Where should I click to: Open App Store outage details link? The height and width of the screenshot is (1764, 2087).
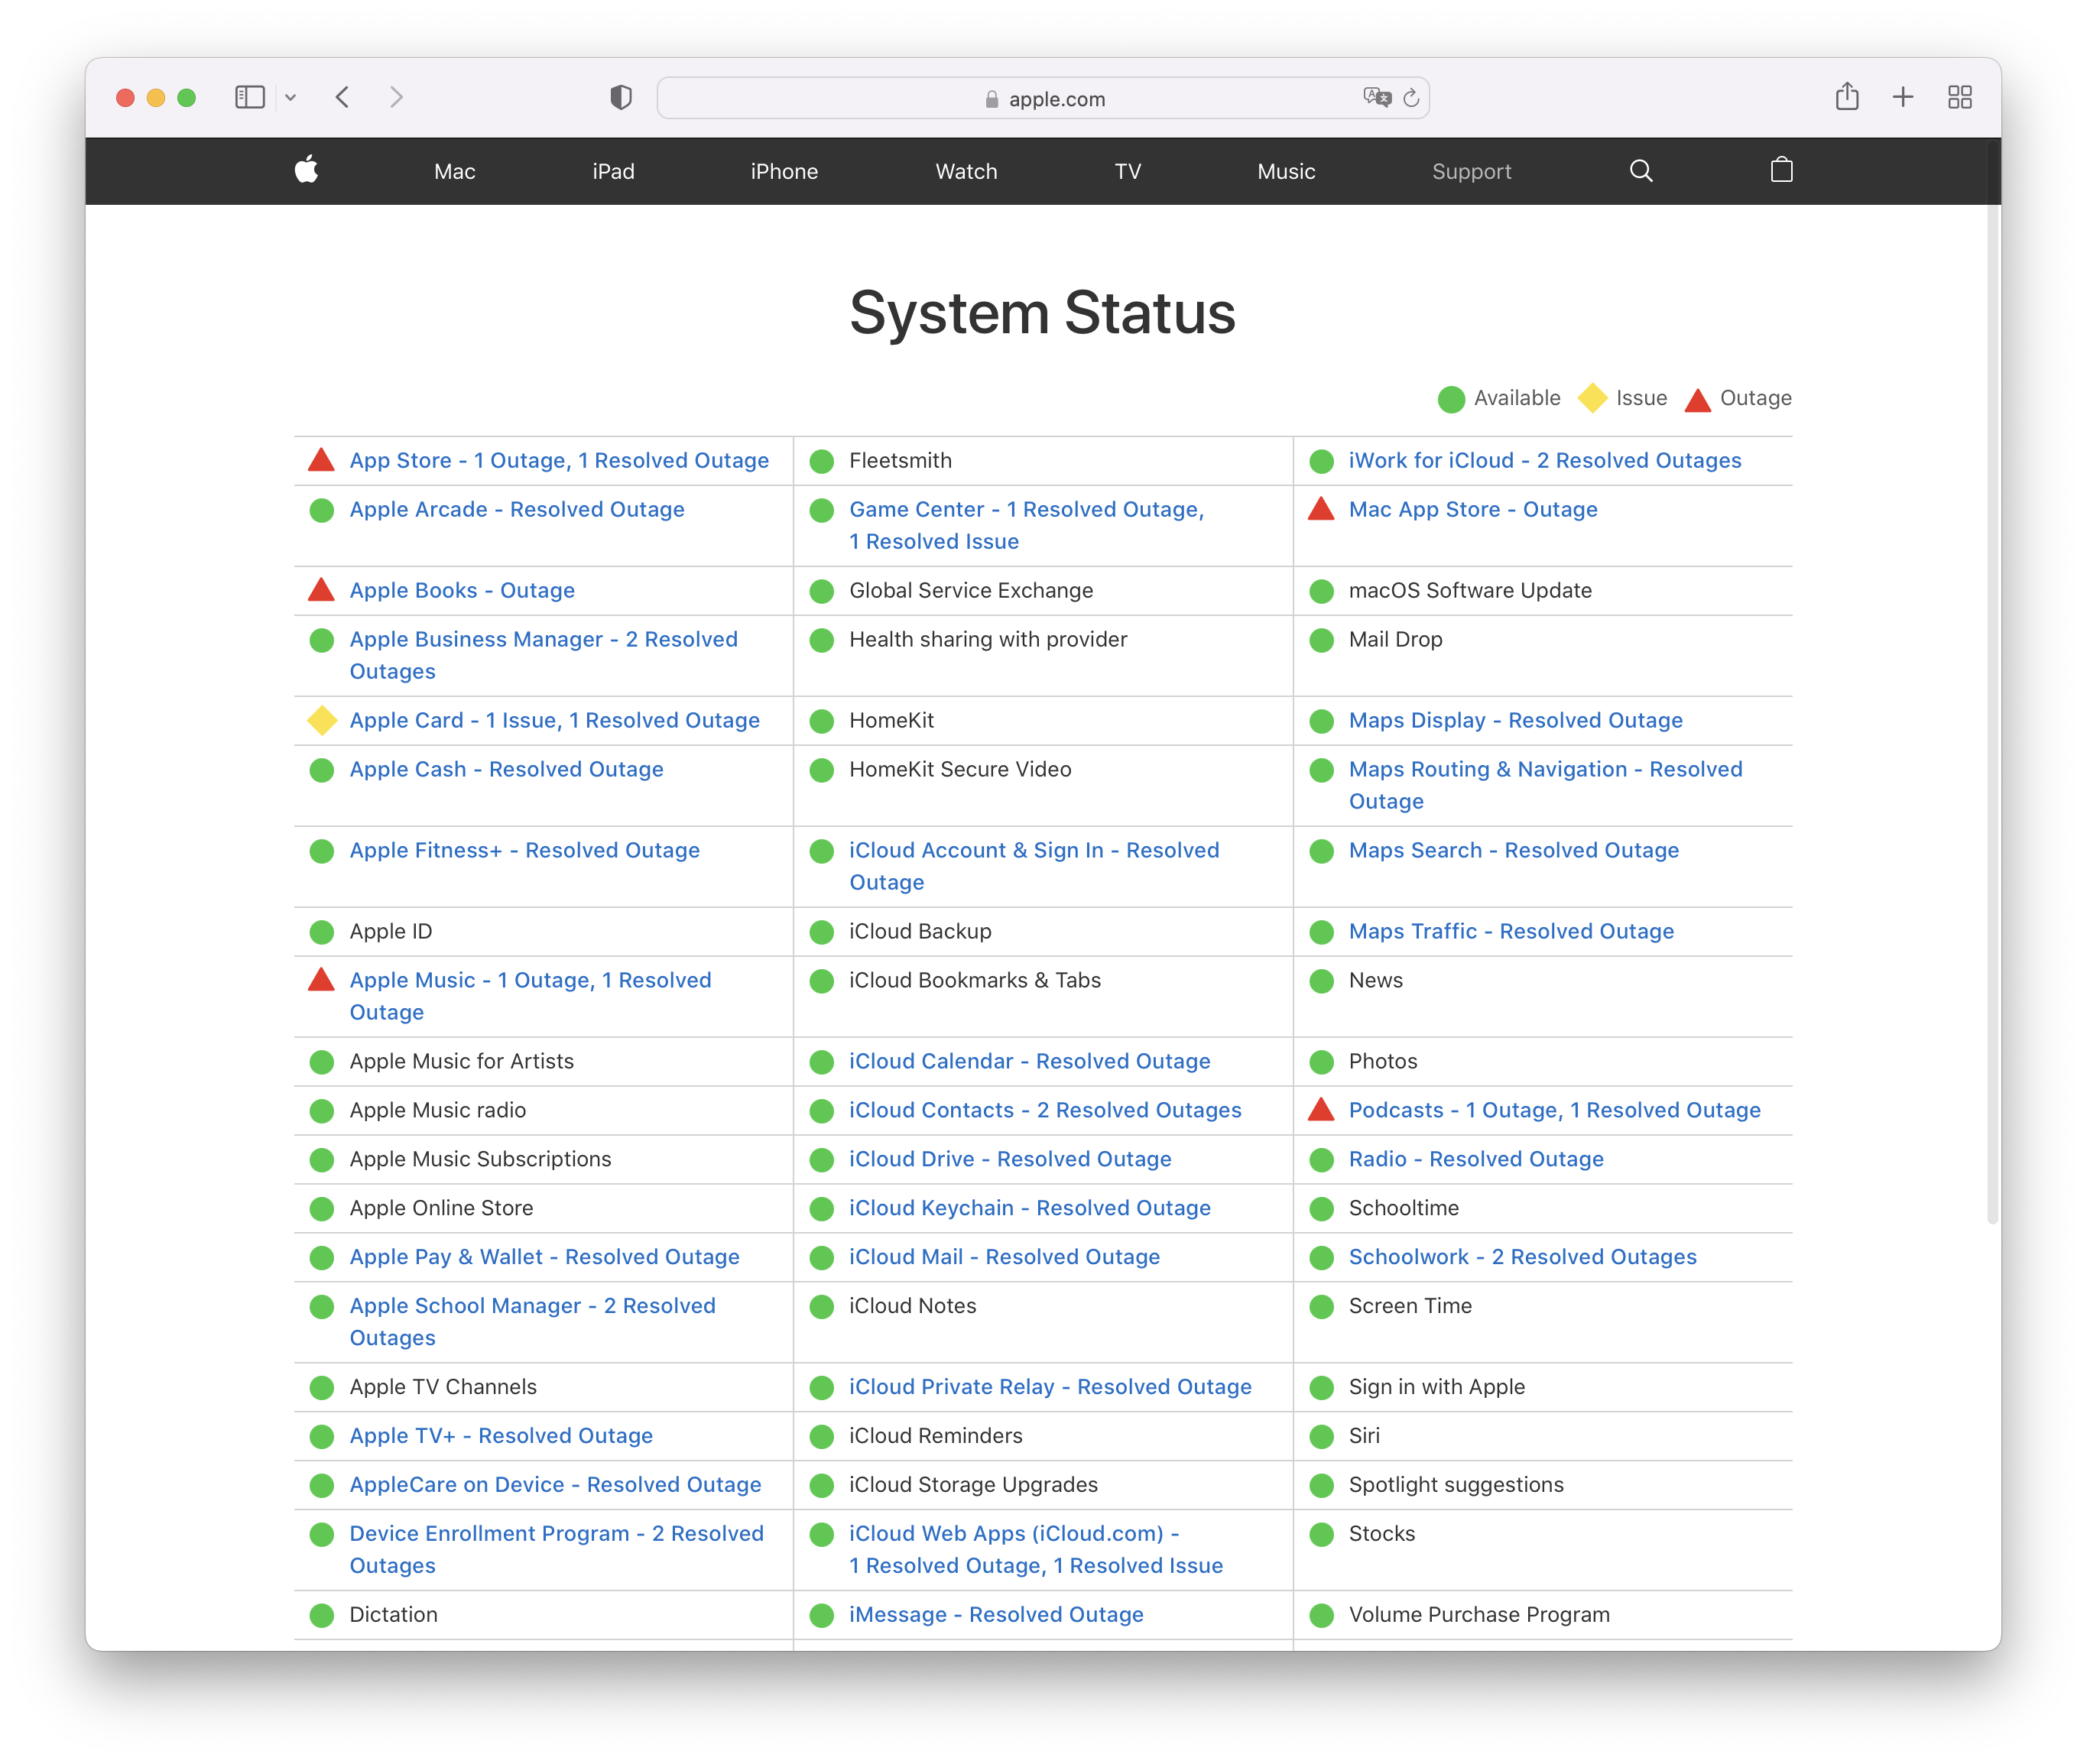(559, 460)
